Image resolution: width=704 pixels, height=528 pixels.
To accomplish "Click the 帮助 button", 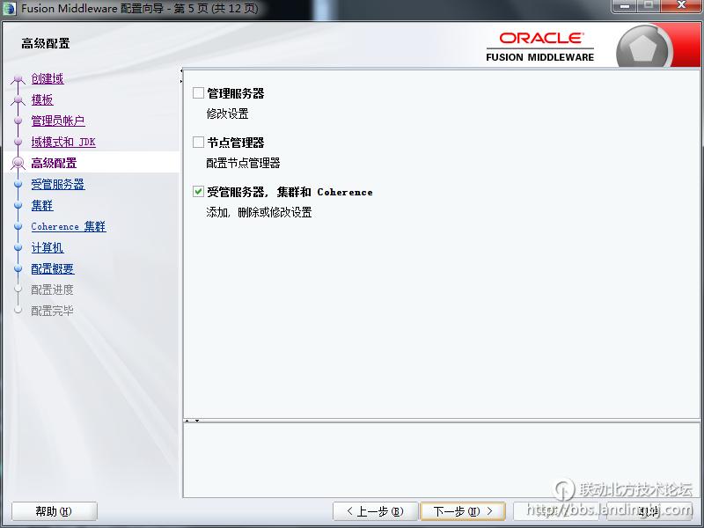I will (x=54, y=511).
